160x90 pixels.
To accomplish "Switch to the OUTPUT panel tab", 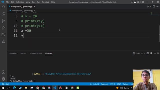I will (23, 53).
